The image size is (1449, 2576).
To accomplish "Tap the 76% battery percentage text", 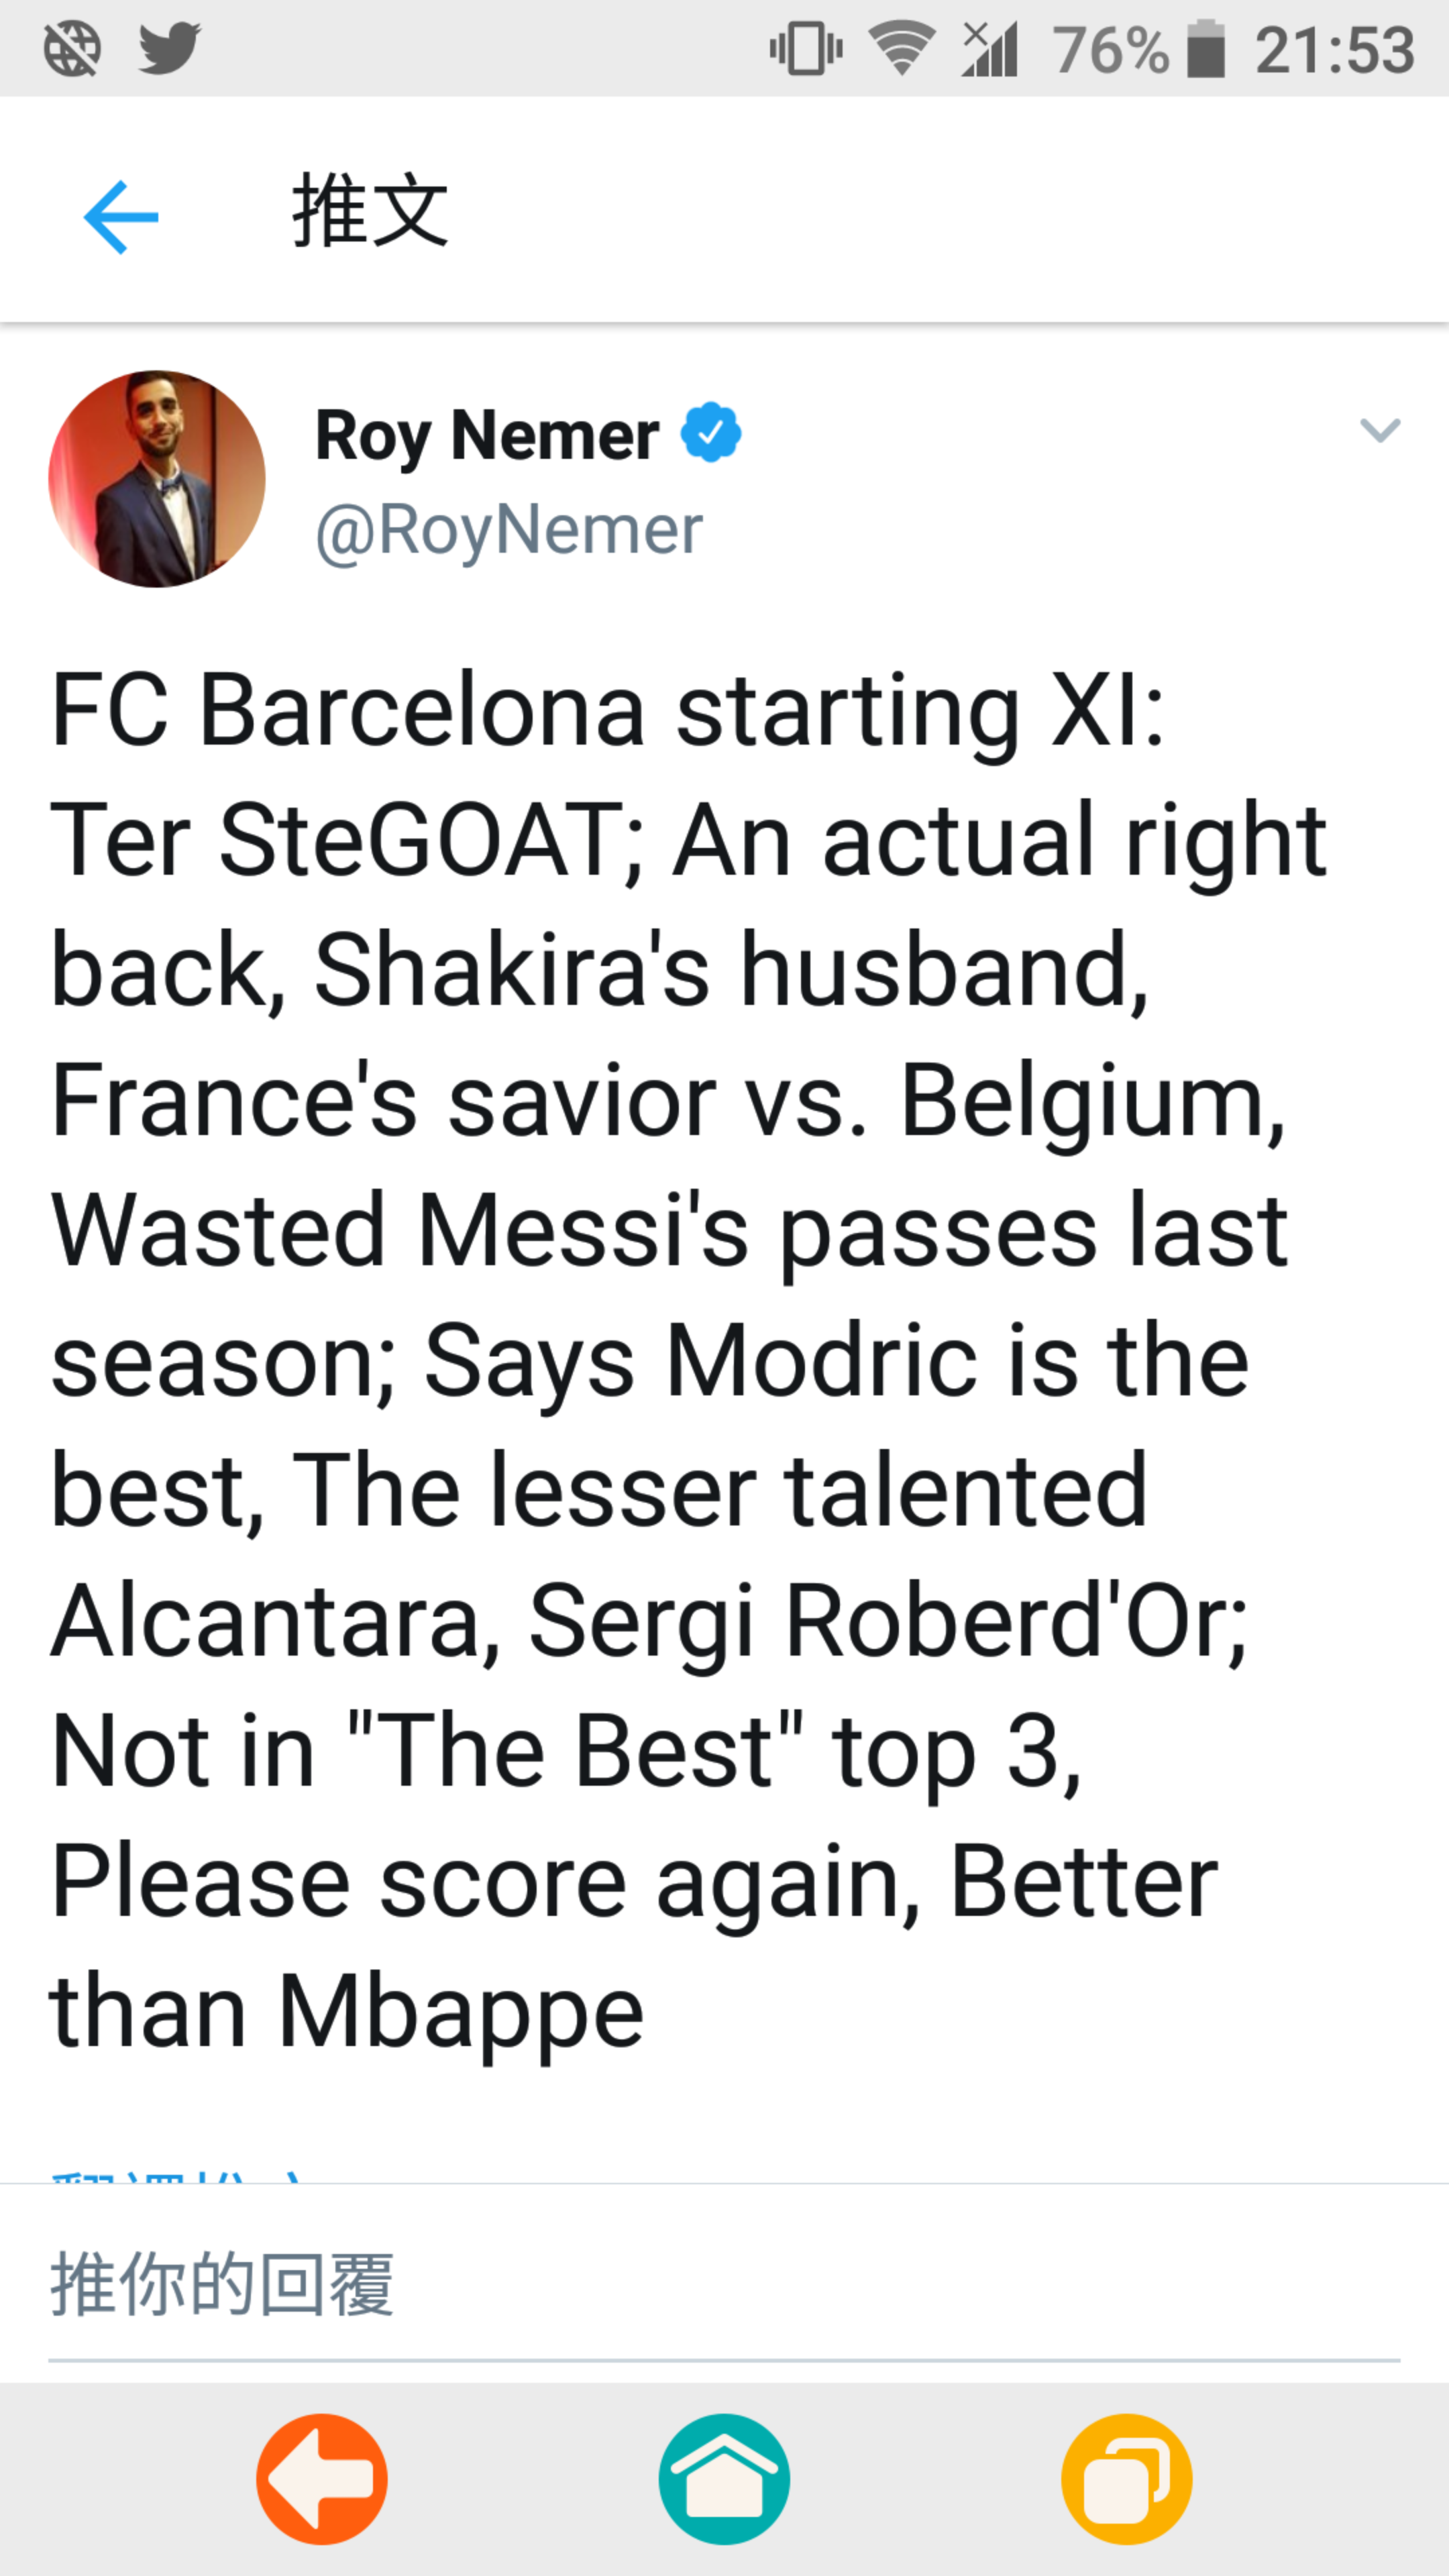I will 1110,49.
